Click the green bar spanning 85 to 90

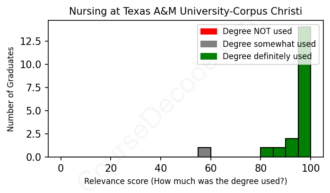pos(279,152)
